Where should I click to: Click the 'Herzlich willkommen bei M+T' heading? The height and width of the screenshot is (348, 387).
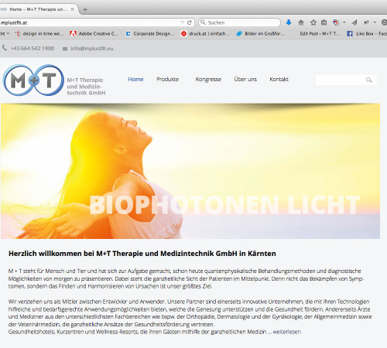pyautogui.click(x=142, y=254)
